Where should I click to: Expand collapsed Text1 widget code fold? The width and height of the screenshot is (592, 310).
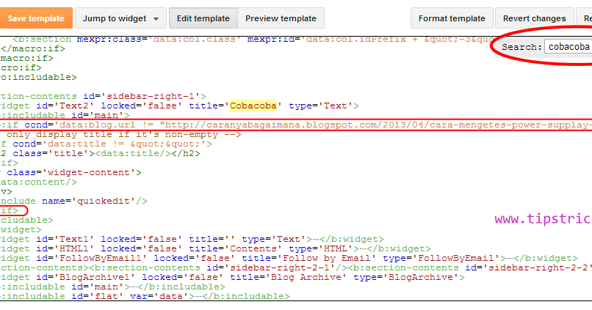(x=316, y=239)
